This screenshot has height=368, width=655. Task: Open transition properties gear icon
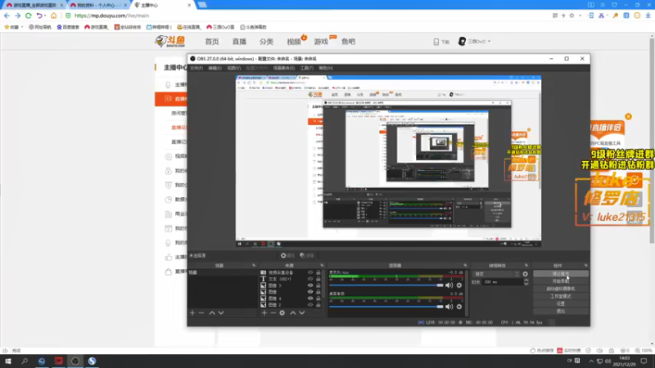pos(525,274)
